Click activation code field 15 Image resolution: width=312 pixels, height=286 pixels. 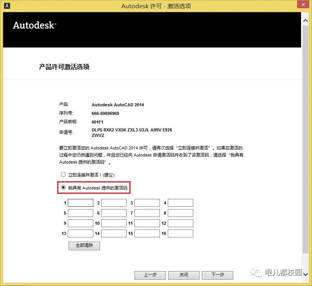click(x=147, y=233)
